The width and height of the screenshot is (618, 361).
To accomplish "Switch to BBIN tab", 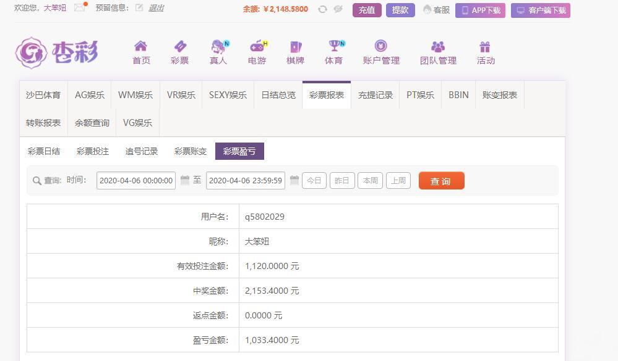I will (x=458, y=95).
